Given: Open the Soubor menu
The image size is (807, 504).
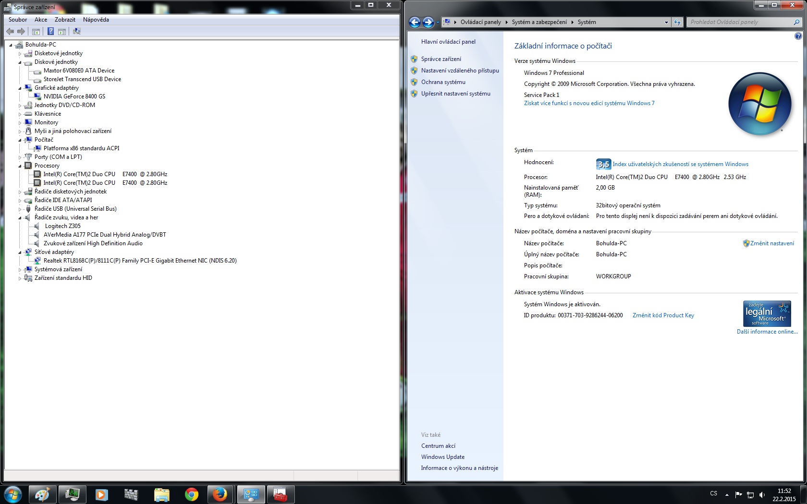Looking at the screenshot, I should 18,20.
